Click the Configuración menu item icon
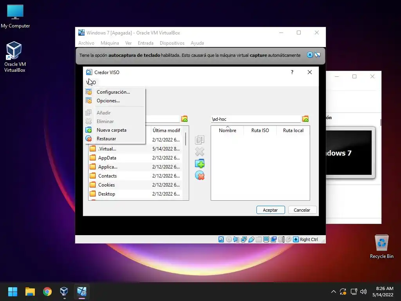 pyautogui.click(x=89, y=92)
